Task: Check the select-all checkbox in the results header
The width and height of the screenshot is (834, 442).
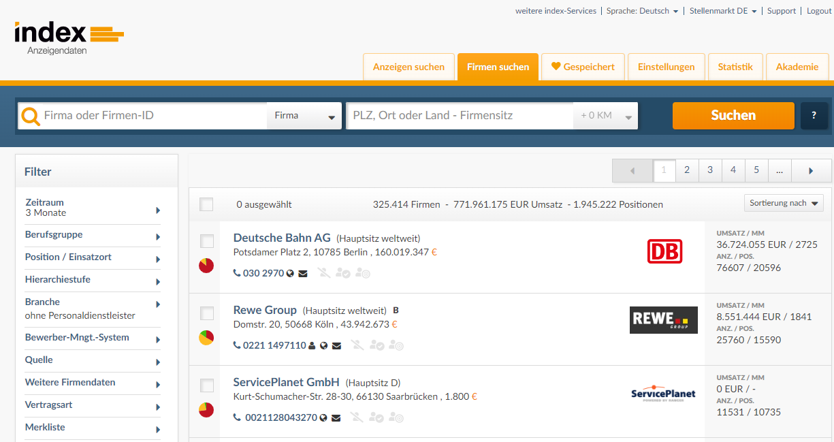Action: (x=206, y=204)
